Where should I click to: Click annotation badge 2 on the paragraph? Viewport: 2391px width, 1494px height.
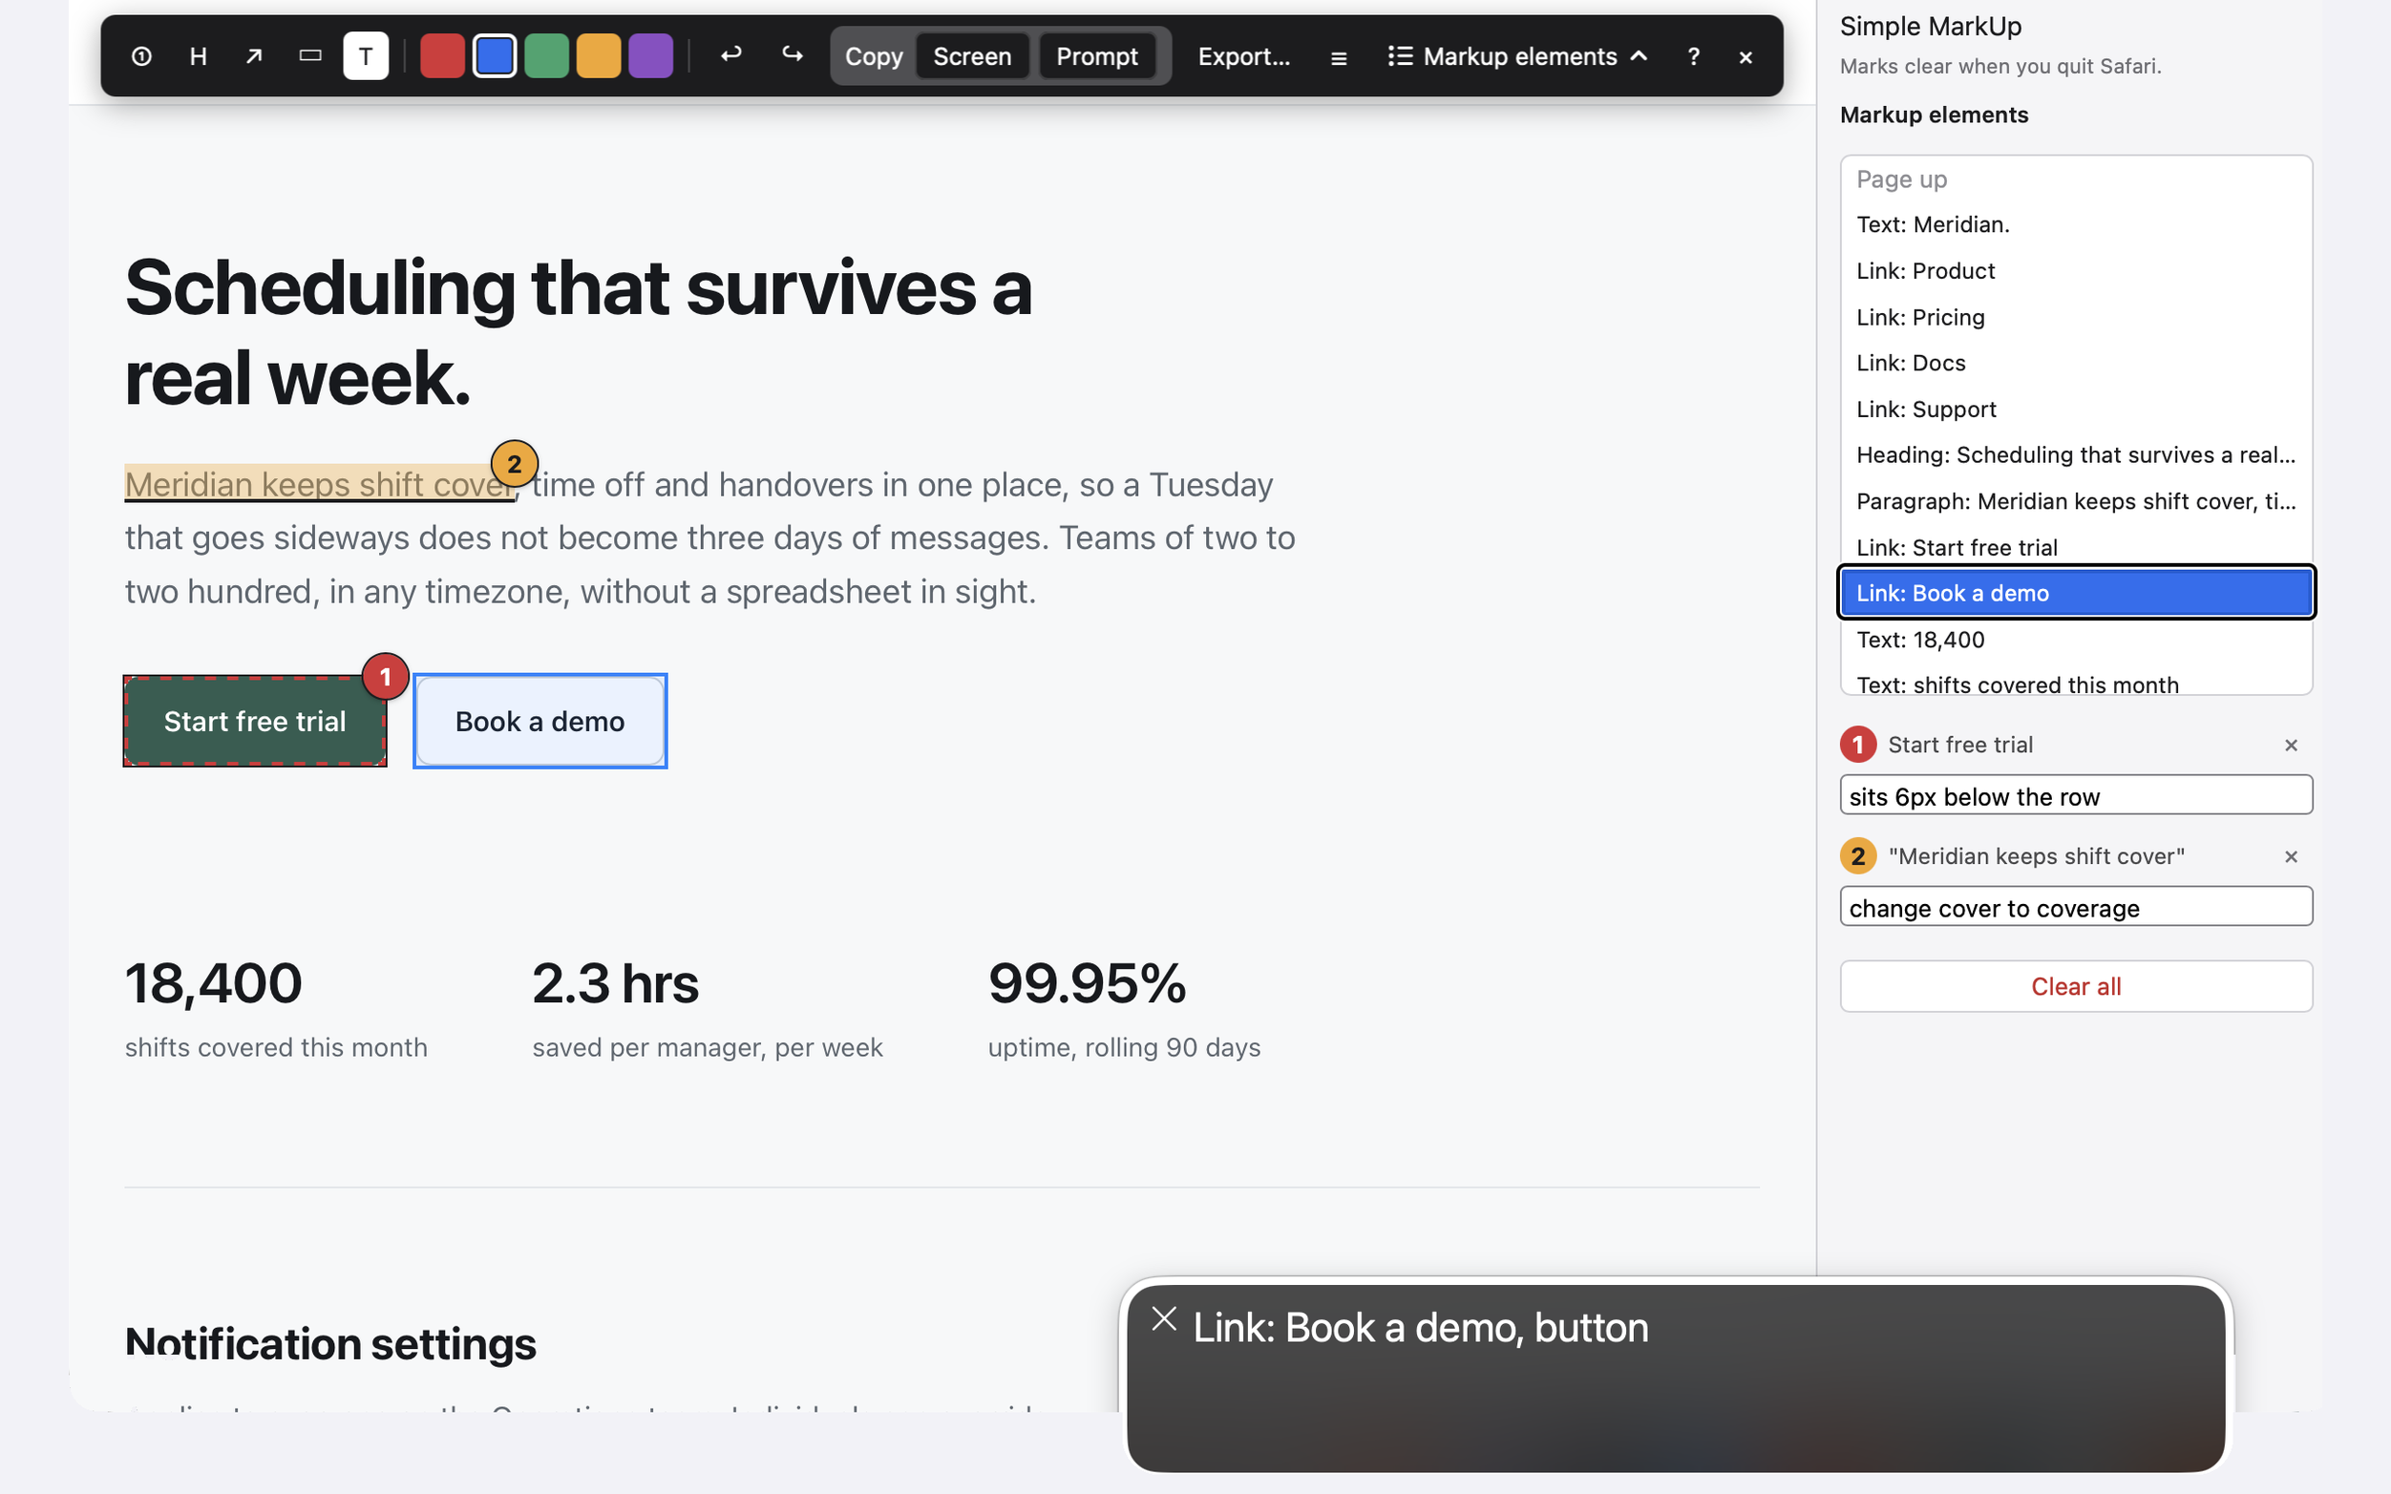click(514, 463)
